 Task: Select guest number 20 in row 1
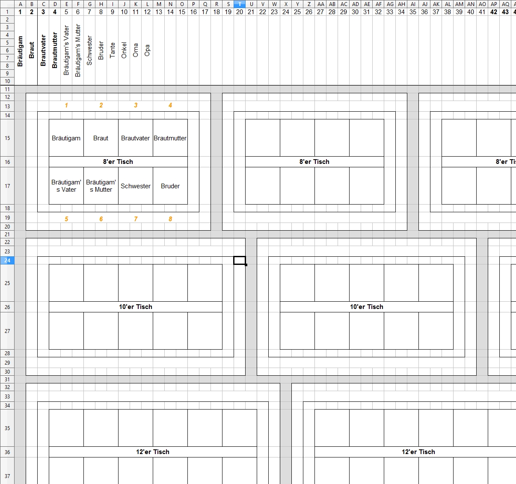tap(240, 12)
